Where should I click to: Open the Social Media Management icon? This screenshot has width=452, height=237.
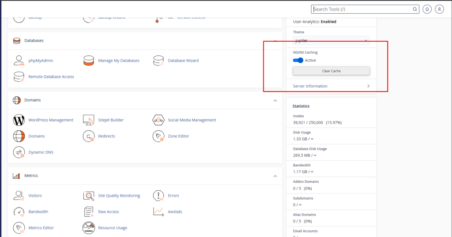pos(158,120)
